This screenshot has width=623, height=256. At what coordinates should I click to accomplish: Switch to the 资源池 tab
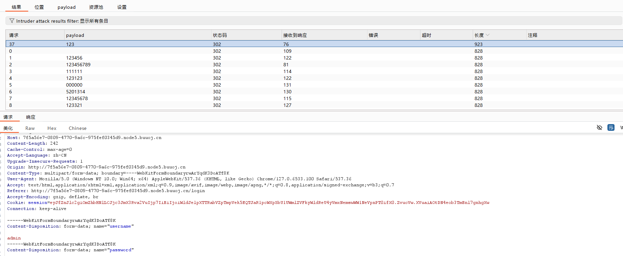coord(96,7)
